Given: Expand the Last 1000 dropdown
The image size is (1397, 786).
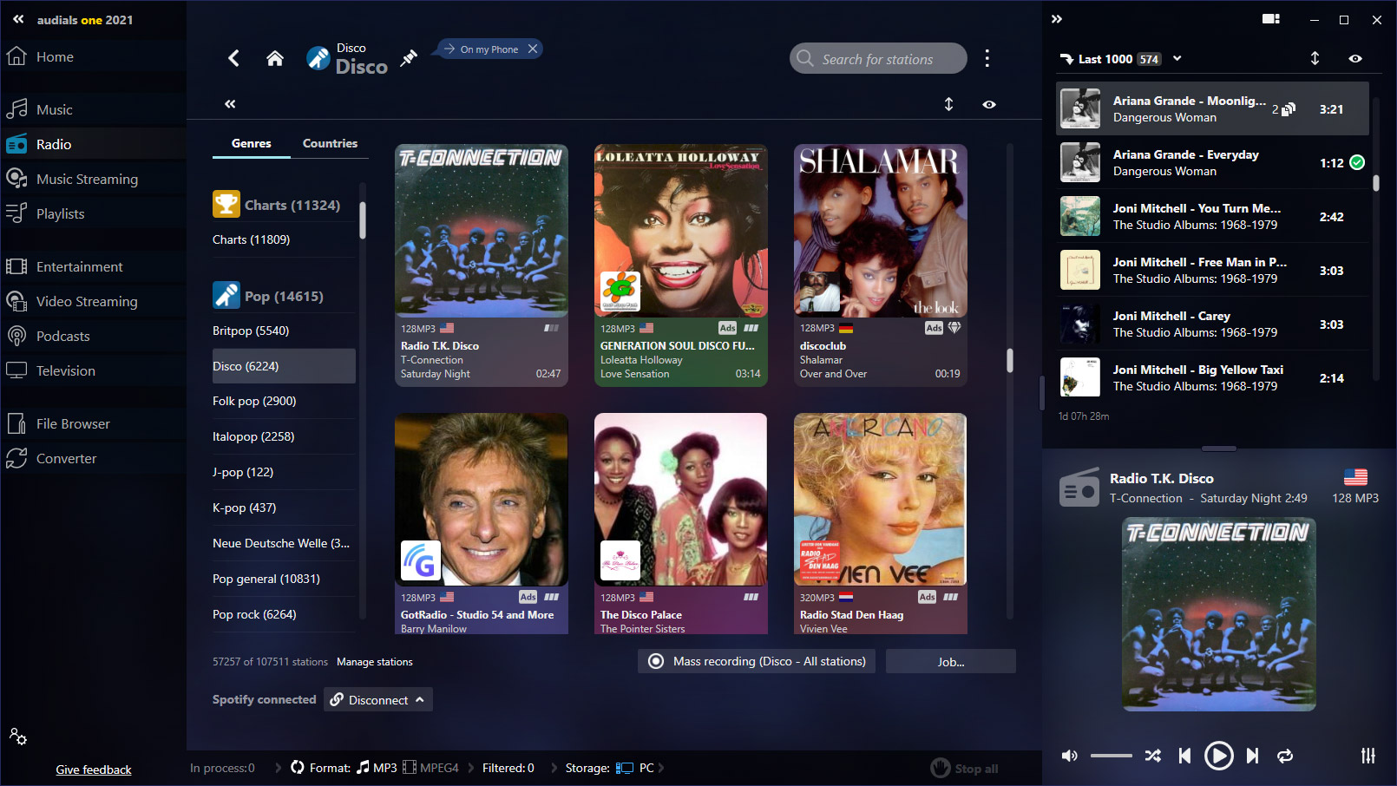Looking at the screenshot, I should click(1177, 58).
